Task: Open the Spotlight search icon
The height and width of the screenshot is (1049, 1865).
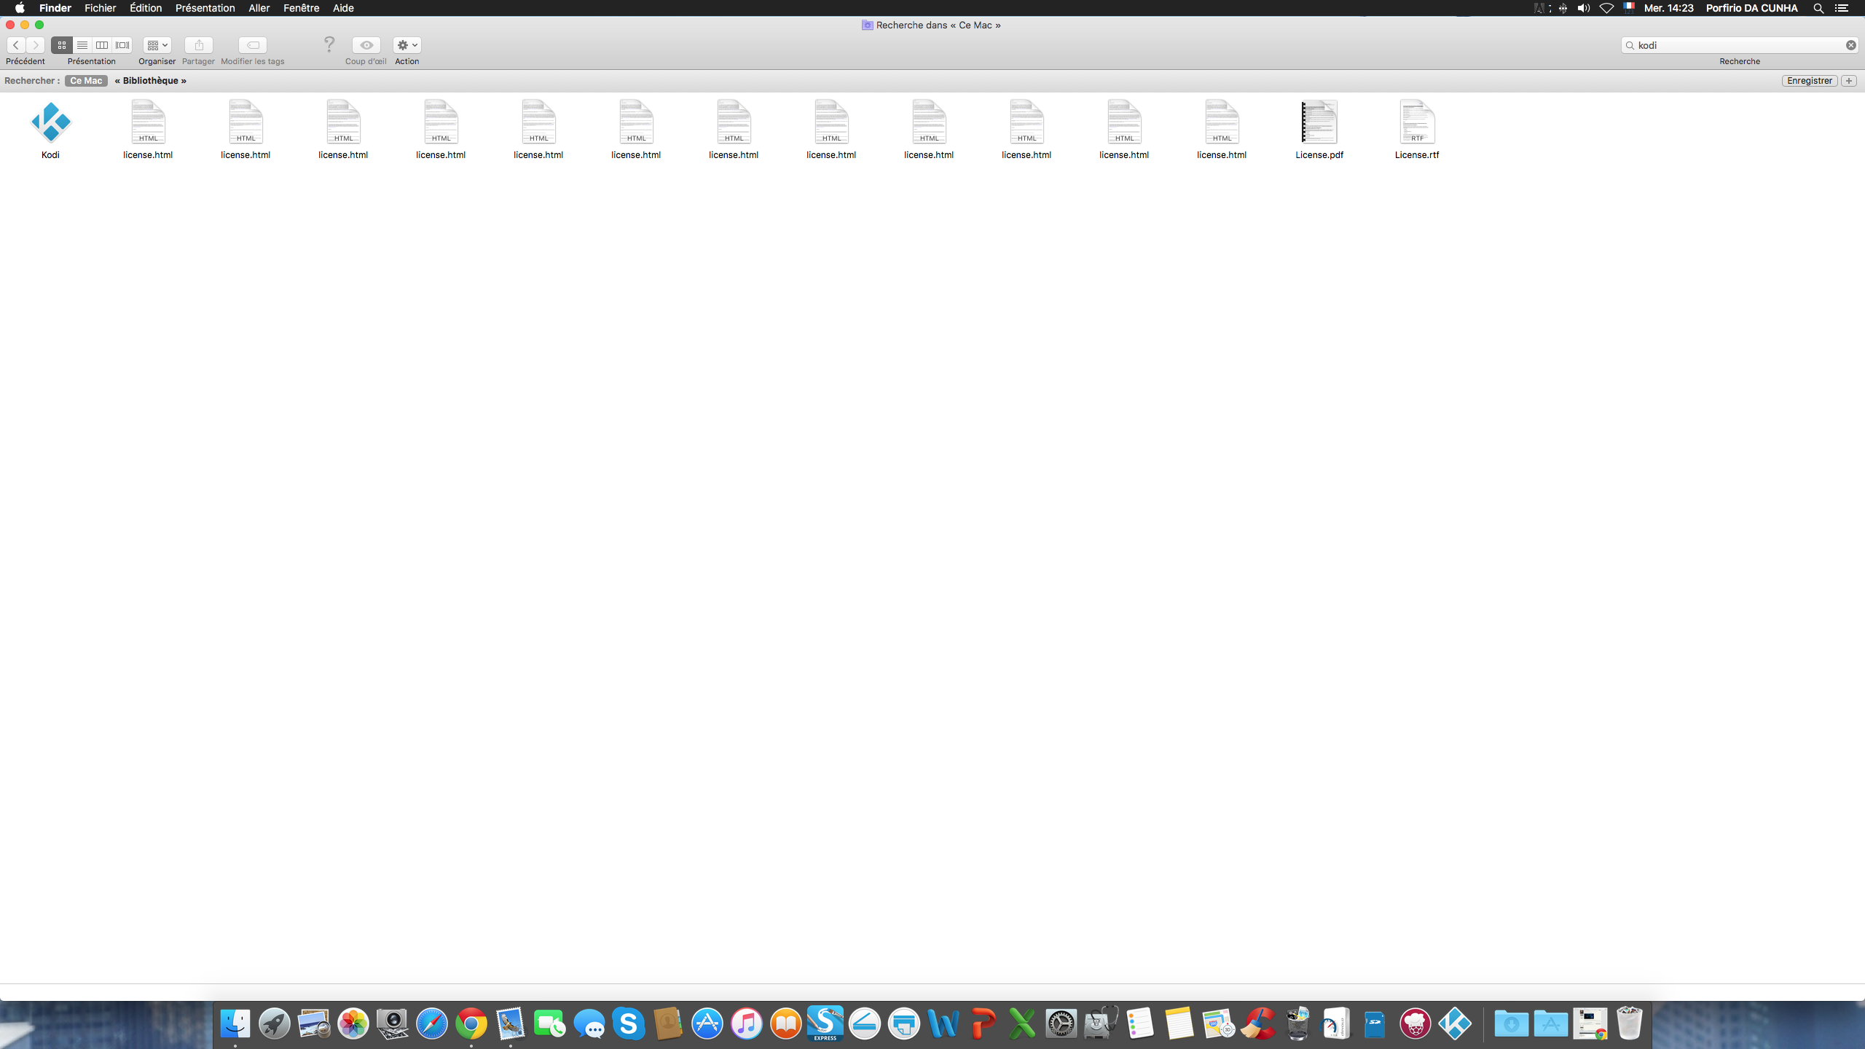Action: point(1818,8)
